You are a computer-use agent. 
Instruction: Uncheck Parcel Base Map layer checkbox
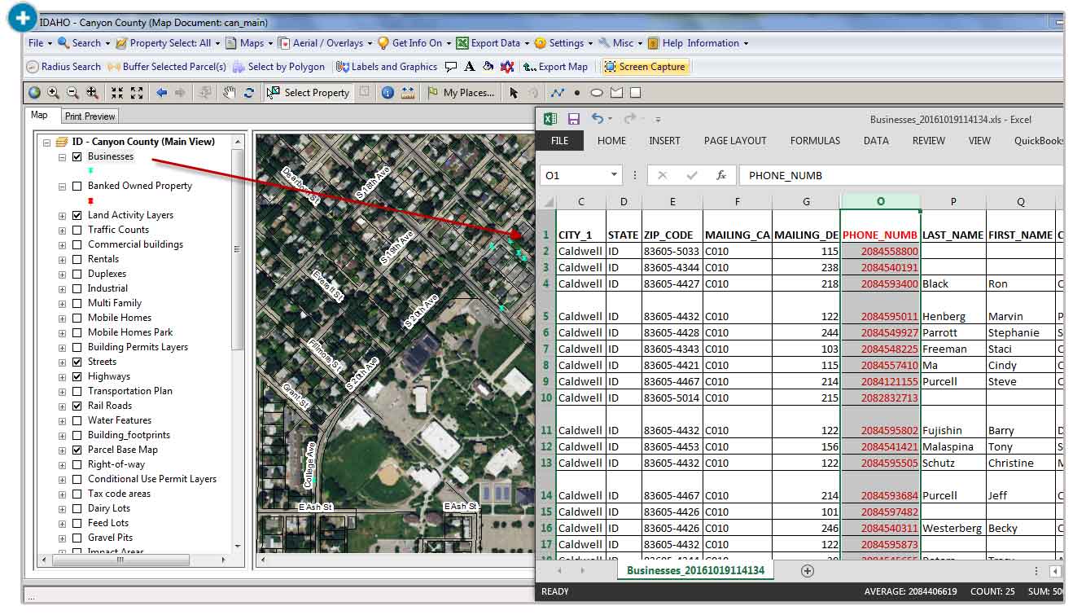77,450
